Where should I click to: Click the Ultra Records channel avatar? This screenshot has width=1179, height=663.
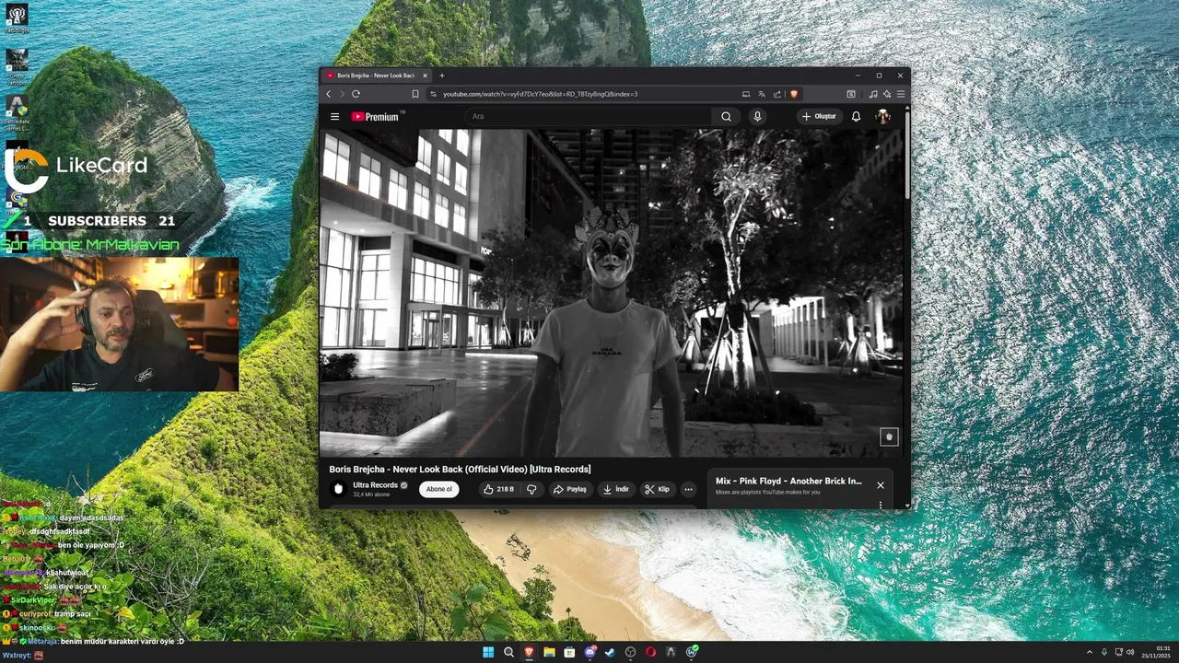(338, 489)
